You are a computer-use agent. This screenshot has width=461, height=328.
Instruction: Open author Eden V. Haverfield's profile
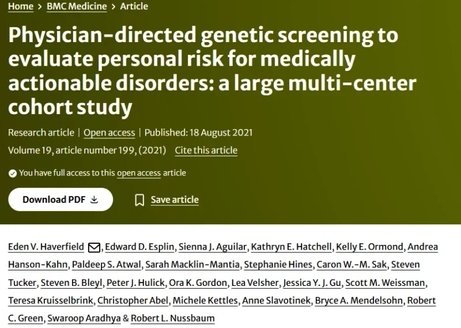tap(46, 247)
